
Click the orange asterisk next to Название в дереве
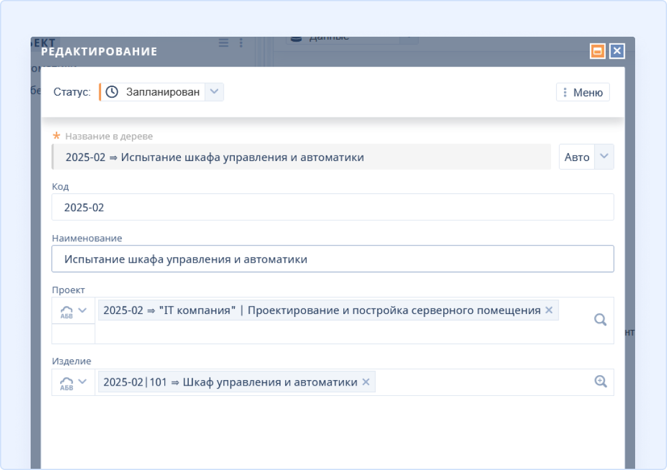[57, 136]
